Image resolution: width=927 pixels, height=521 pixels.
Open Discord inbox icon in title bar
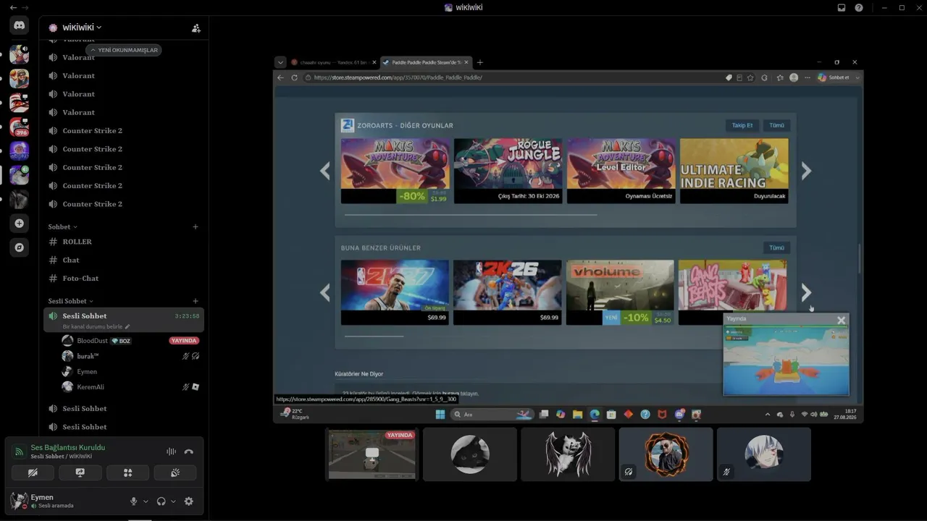click(842, 8)
